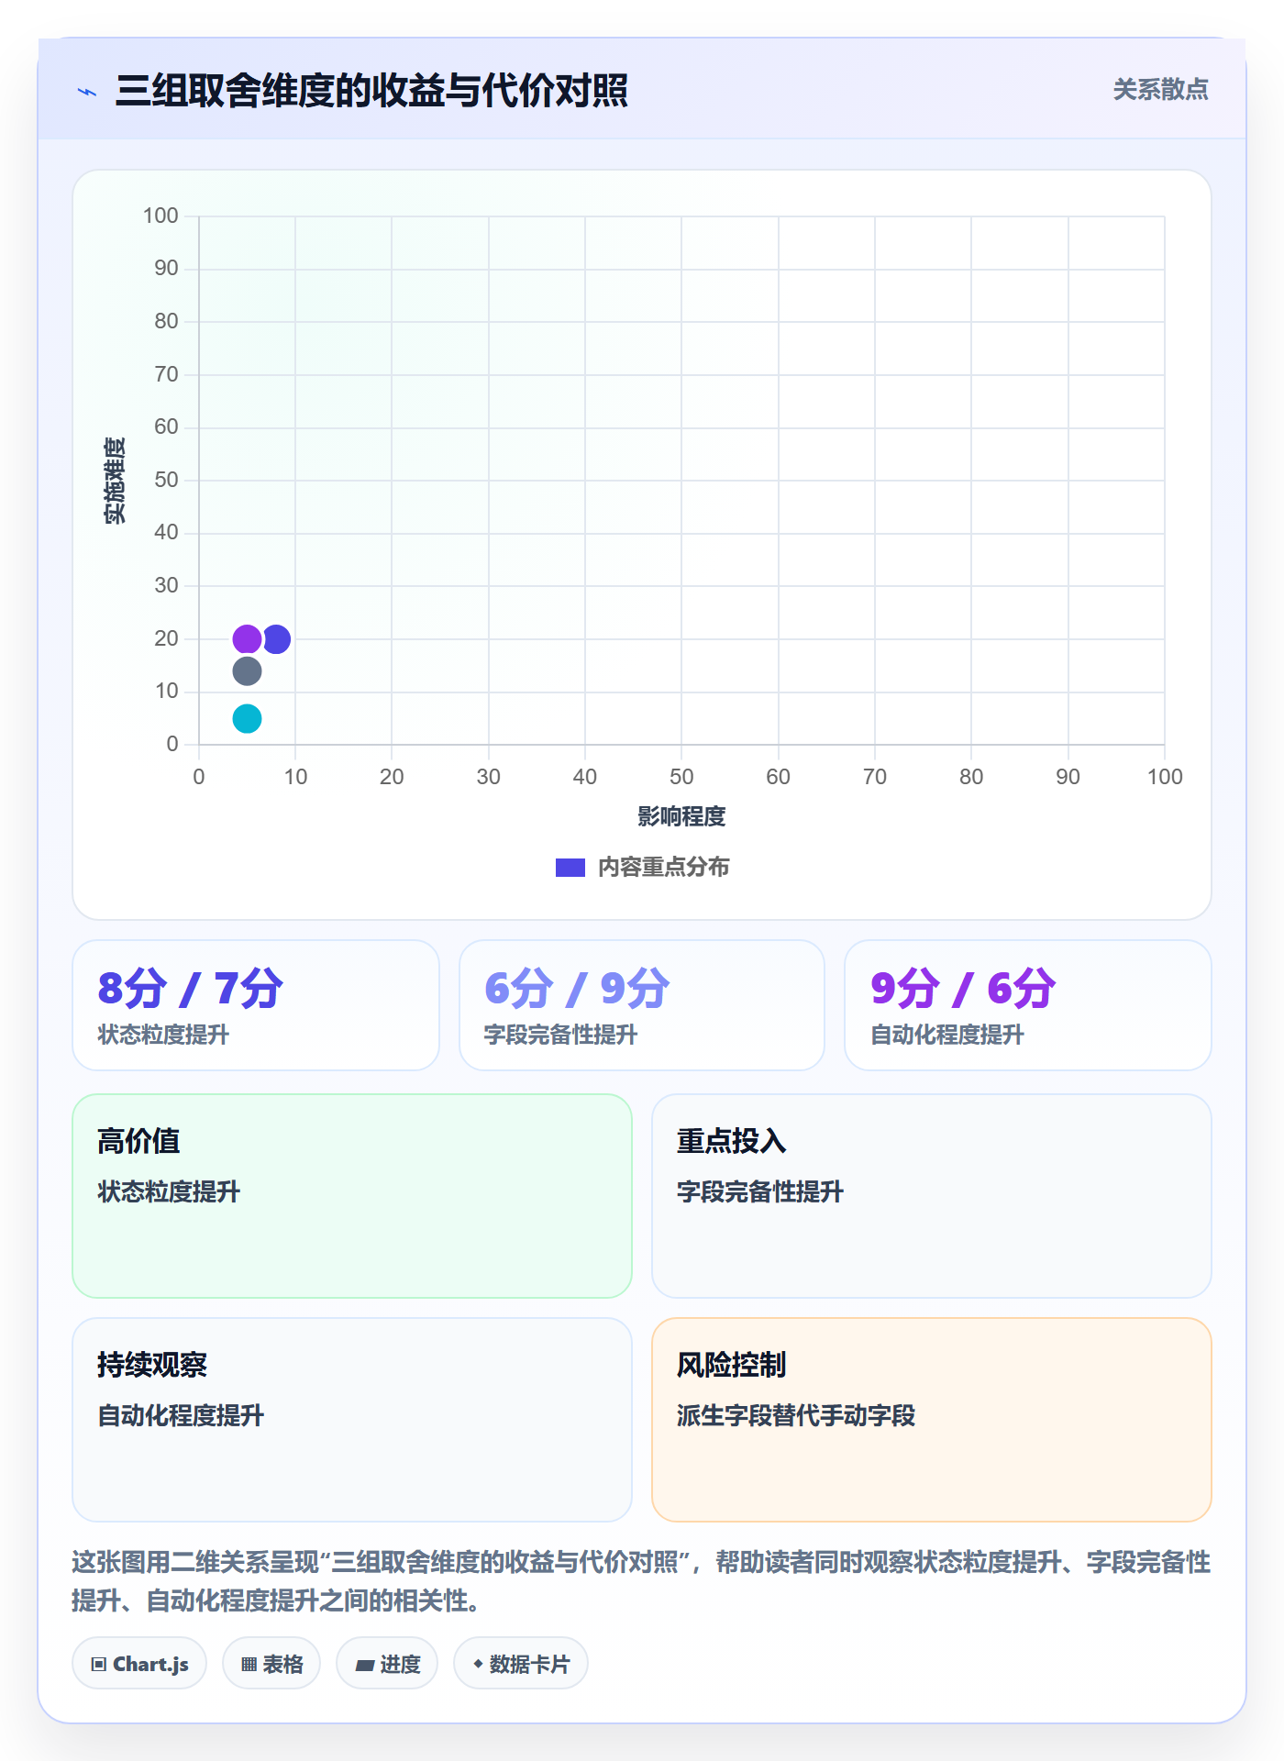
Task: Click the y-axis title 实施难度
Action: coord(115,481)
